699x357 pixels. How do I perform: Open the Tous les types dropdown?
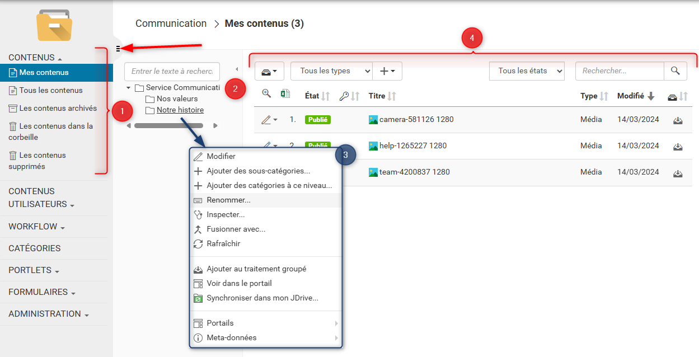pos(331,71)
